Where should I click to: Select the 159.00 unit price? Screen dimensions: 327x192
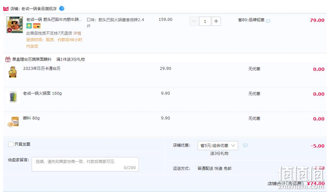[165, 20]
